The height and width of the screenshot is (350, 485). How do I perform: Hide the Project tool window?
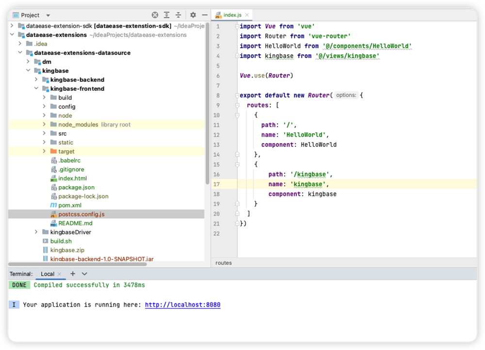(x=205, y=15)
